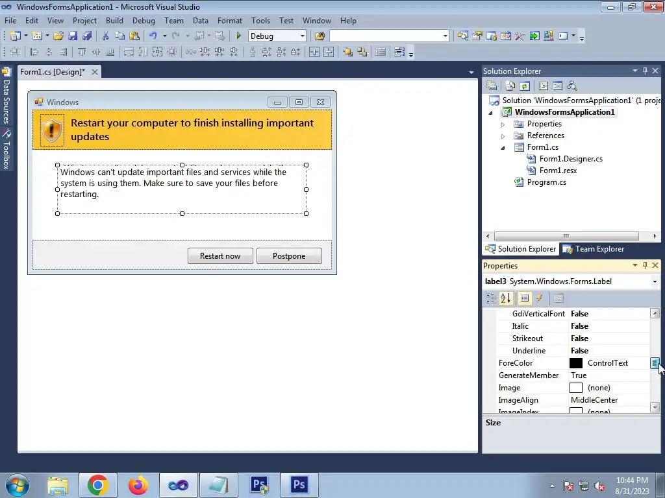This screenshot has width=665, height=498.
Task: Open the Extension Manager toolbar icon
Action: point(548,36)
